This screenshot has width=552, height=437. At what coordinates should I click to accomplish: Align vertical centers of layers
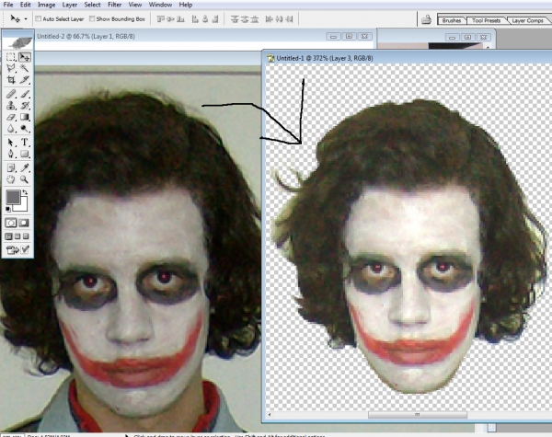(x=171, y=19)
